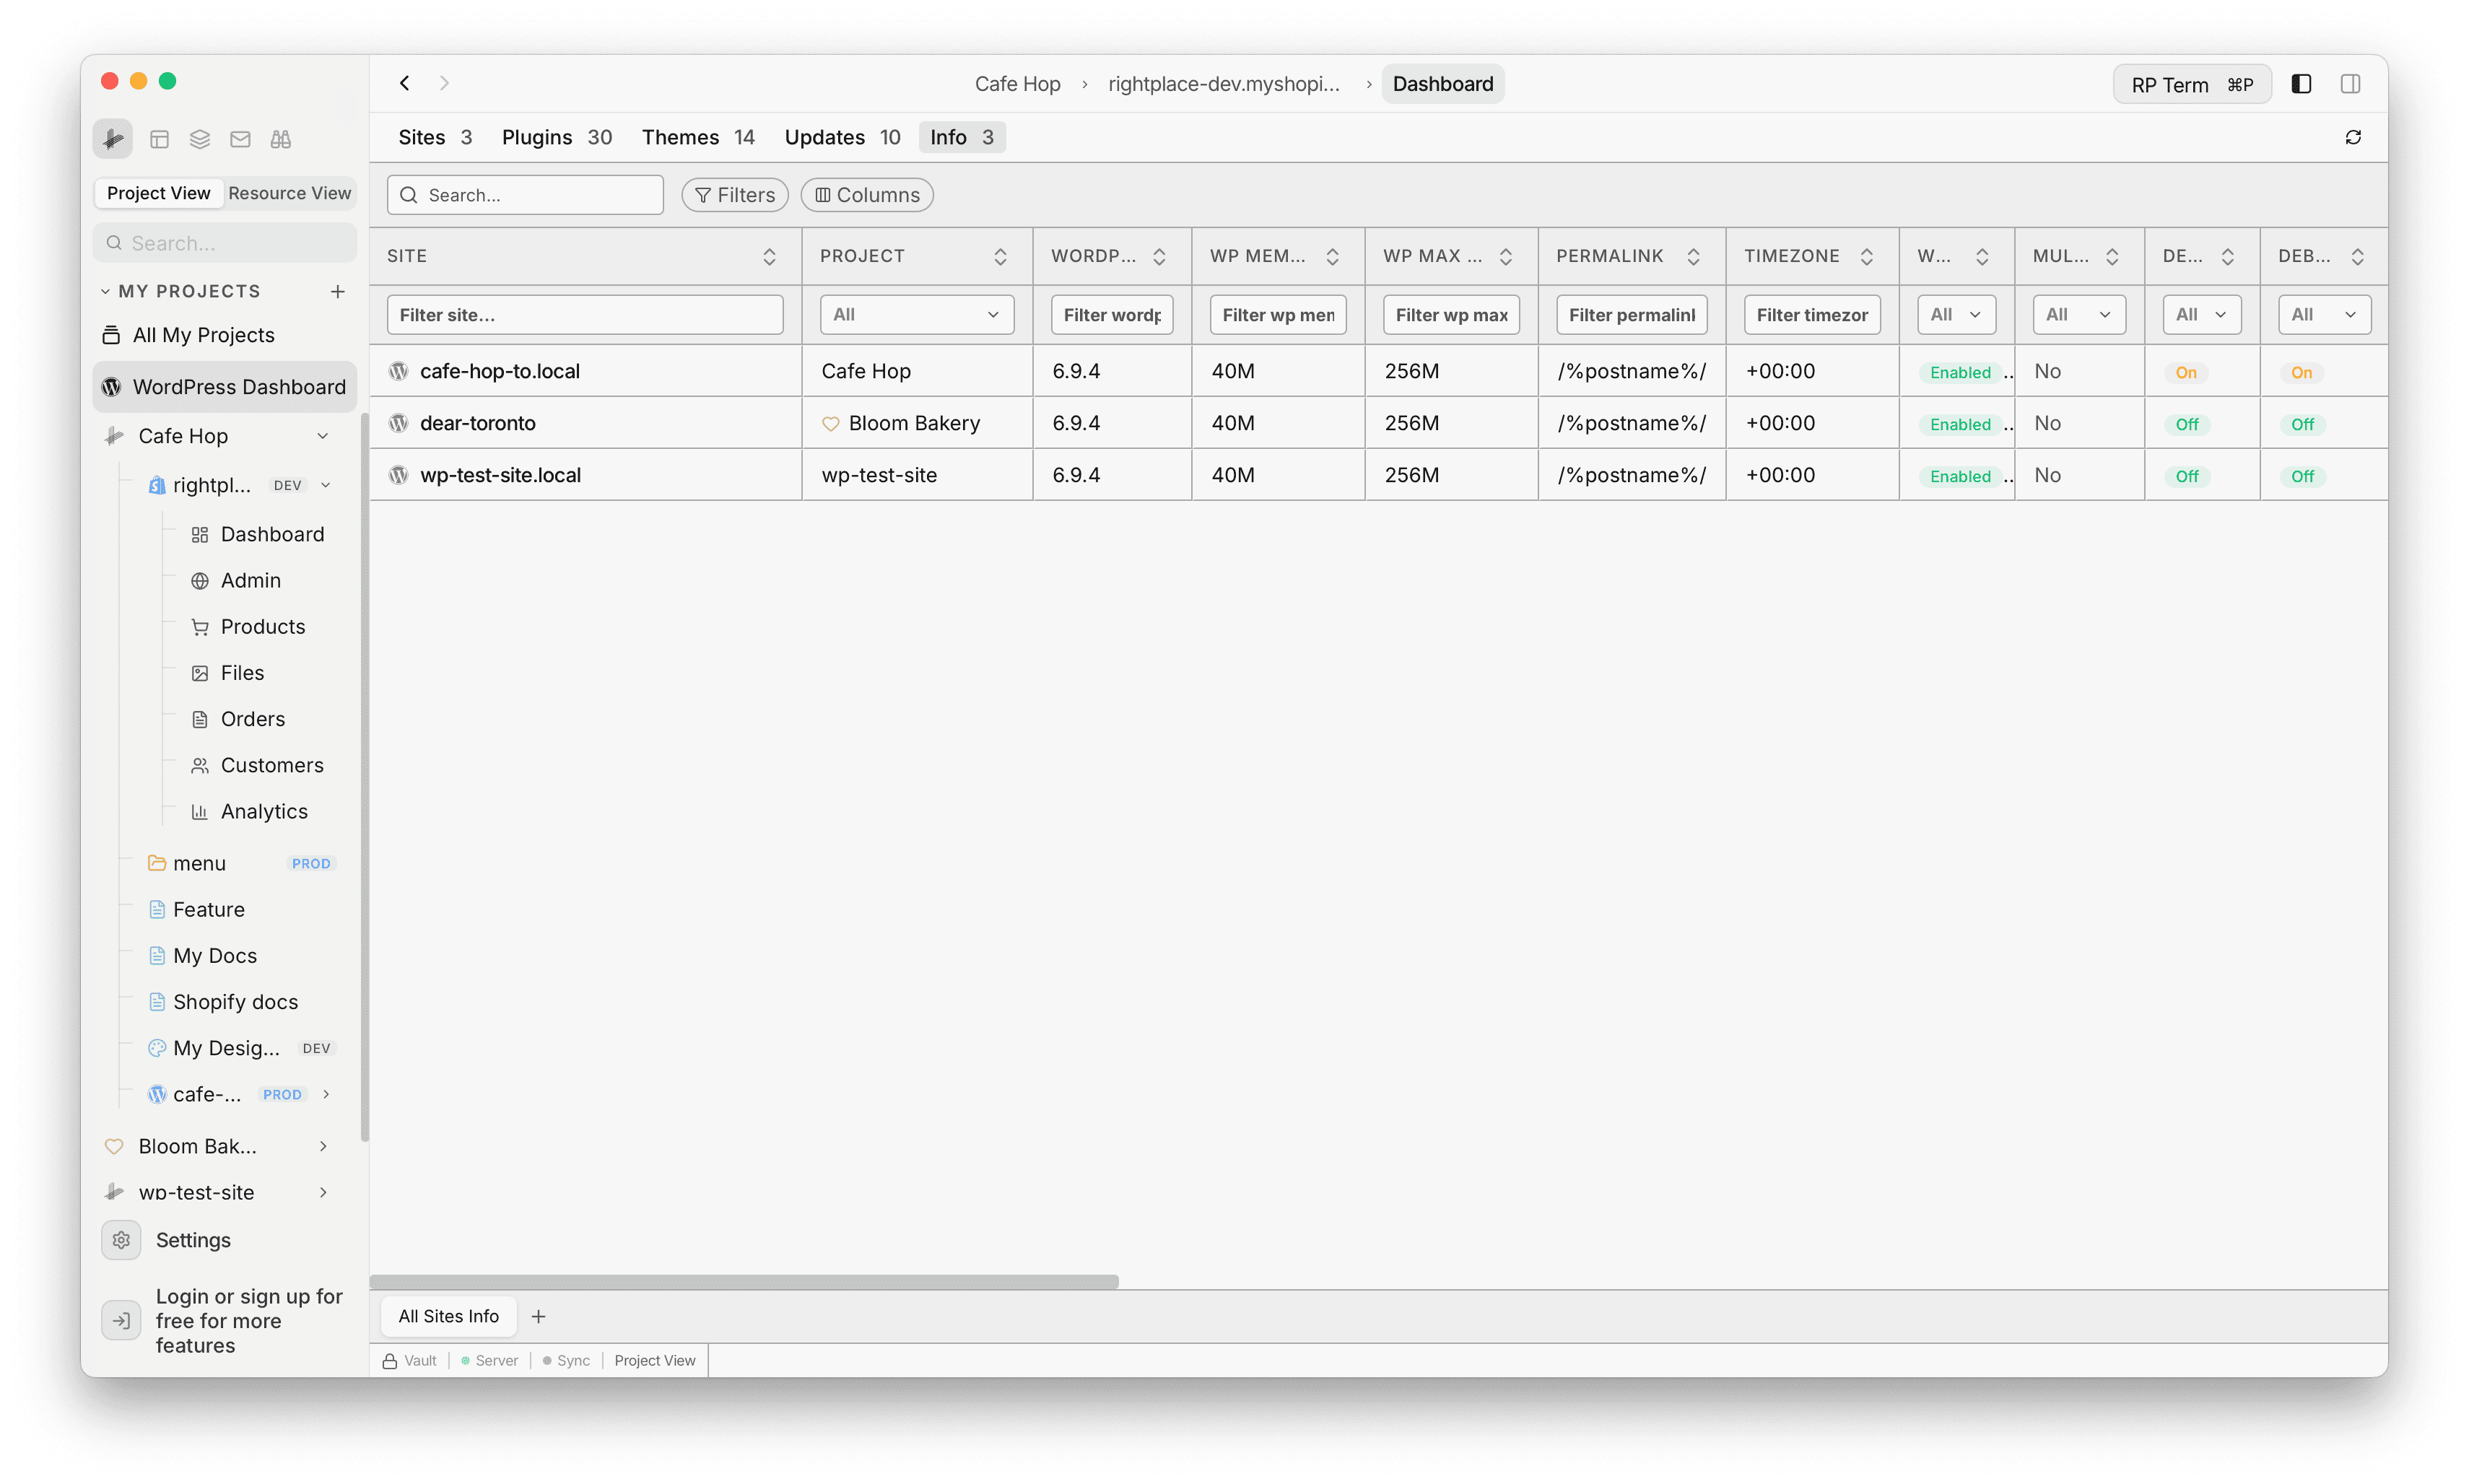Collapse the Cafe Hop project chevron
The height and width of the screenshot is (1484, 2469).
(x=324, y=435)
